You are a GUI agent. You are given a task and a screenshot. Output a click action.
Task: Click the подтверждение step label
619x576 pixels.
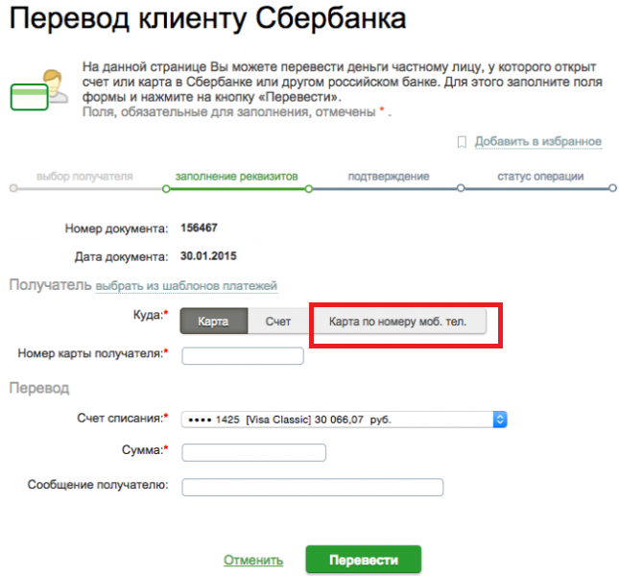[389, 176]
